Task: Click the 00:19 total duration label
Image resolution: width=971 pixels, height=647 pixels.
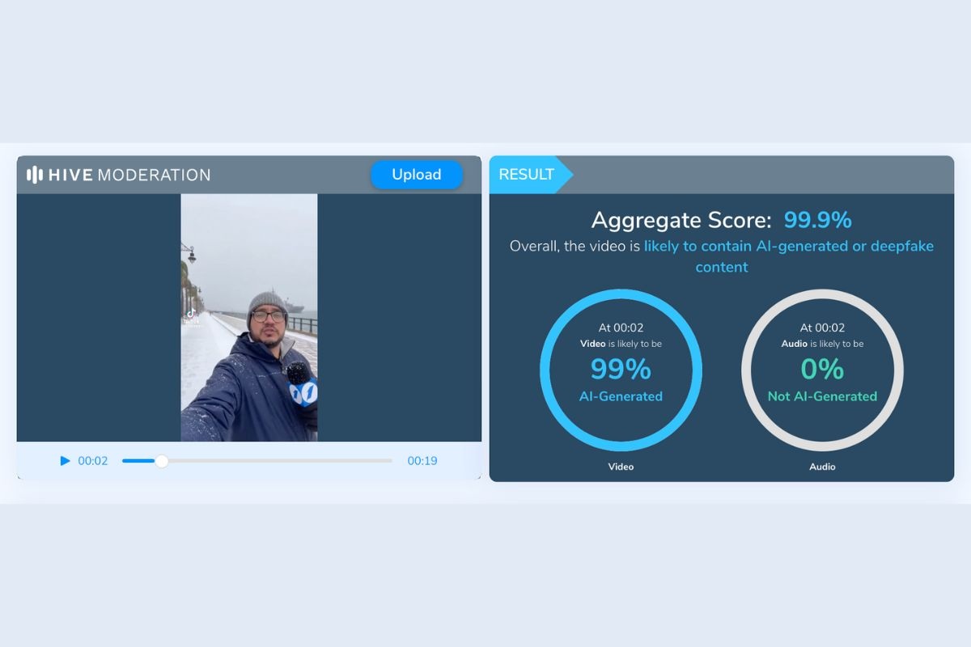Action: coord(422,461)
